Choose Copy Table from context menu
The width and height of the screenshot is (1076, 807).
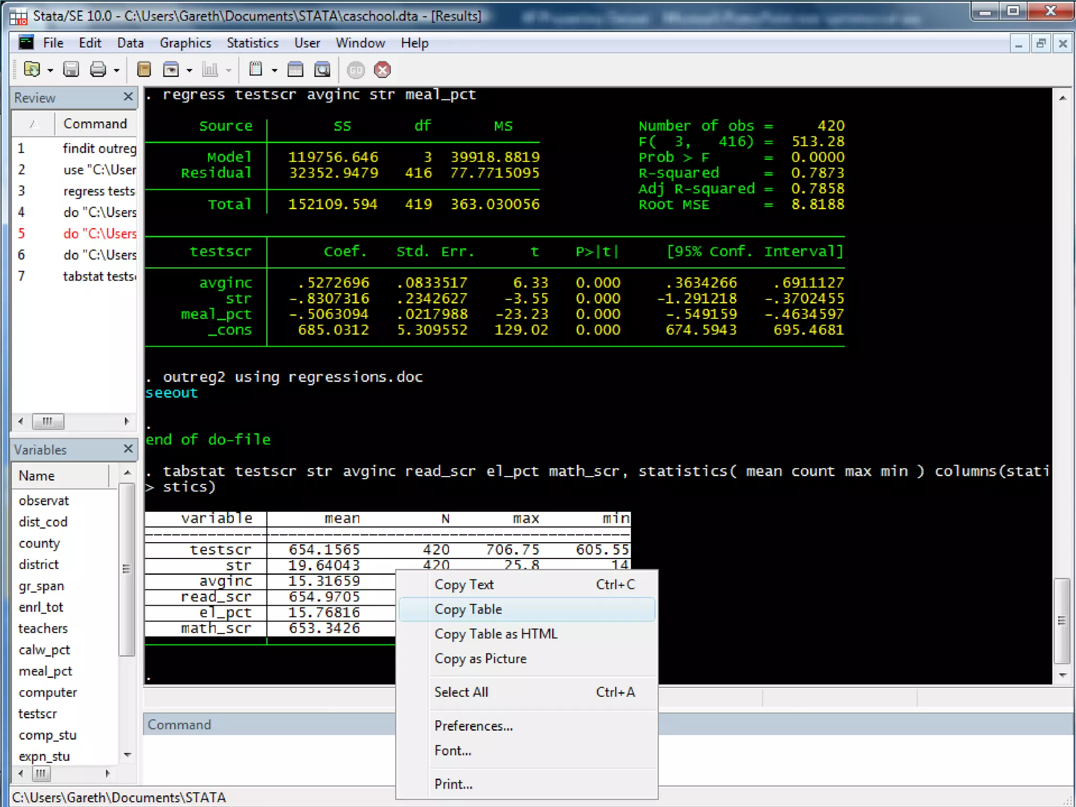(468, 609)
